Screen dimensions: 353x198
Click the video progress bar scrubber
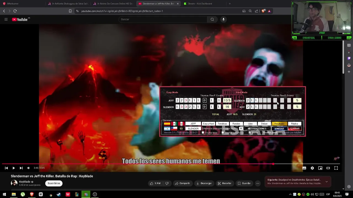[273, 164]
